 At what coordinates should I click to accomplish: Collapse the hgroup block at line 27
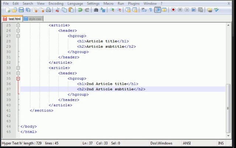pos(18,36)
